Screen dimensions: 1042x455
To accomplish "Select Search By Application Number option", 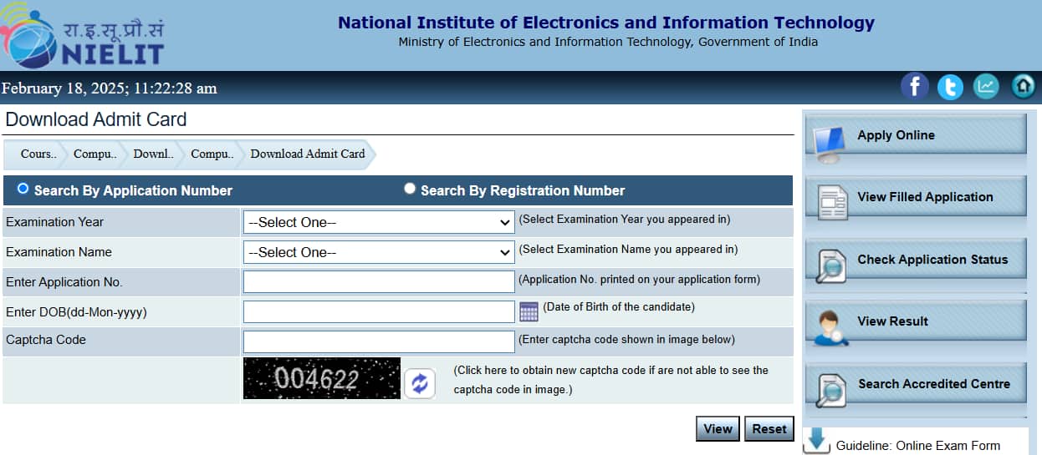I will (23, 189).
